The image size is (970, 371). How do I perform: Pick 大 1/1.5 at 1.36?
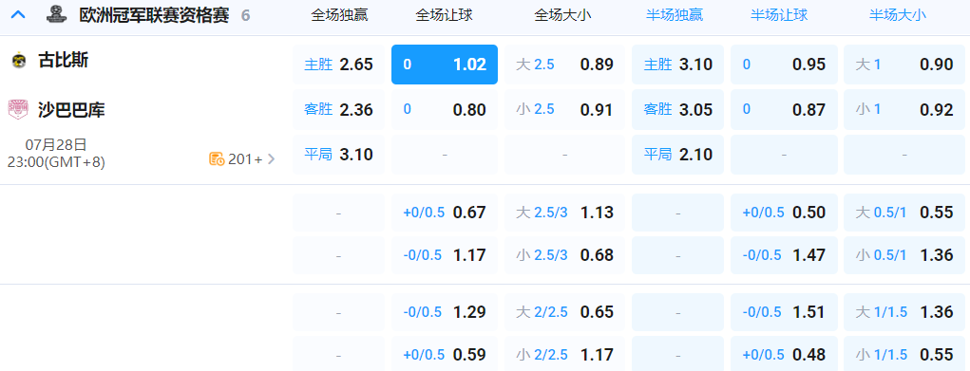[x=903, y=312]
